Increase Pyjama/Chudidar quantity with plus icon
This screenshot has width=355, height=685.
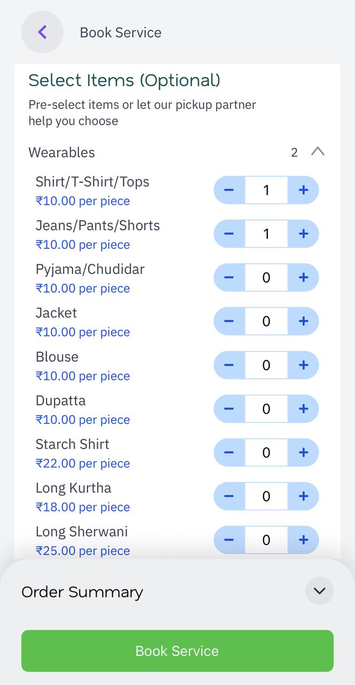303,277
